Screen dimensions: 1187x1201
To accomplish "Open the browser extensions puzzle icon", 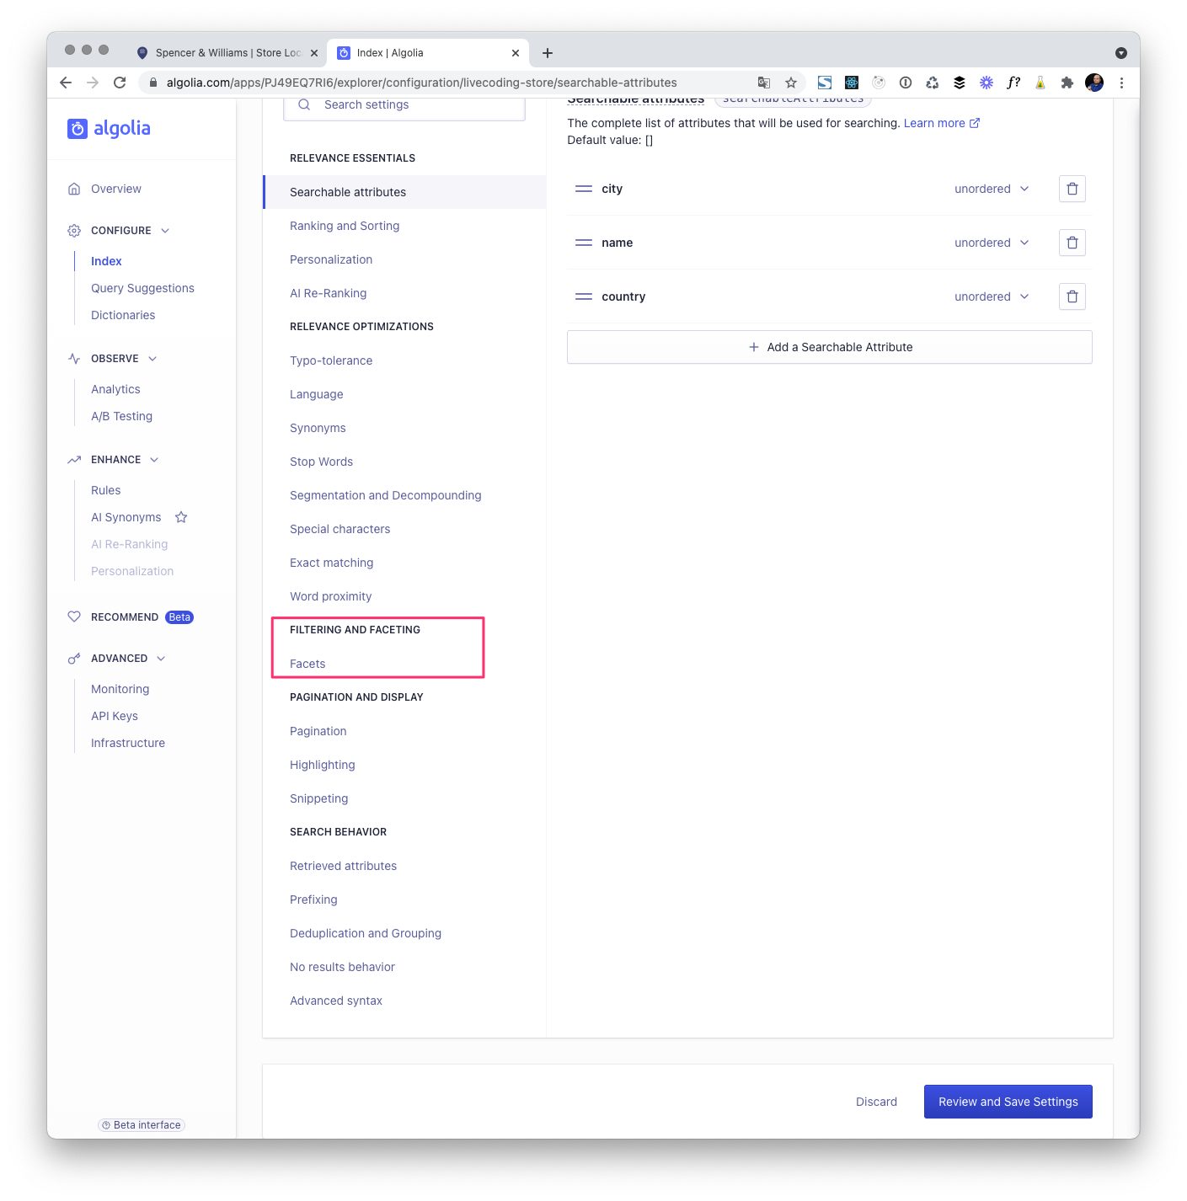I will (1067, 83).
